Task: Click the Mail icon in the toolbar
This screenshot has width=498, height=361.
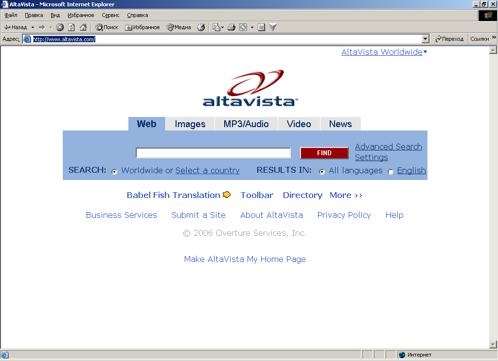Action: [x=216, y=27]
